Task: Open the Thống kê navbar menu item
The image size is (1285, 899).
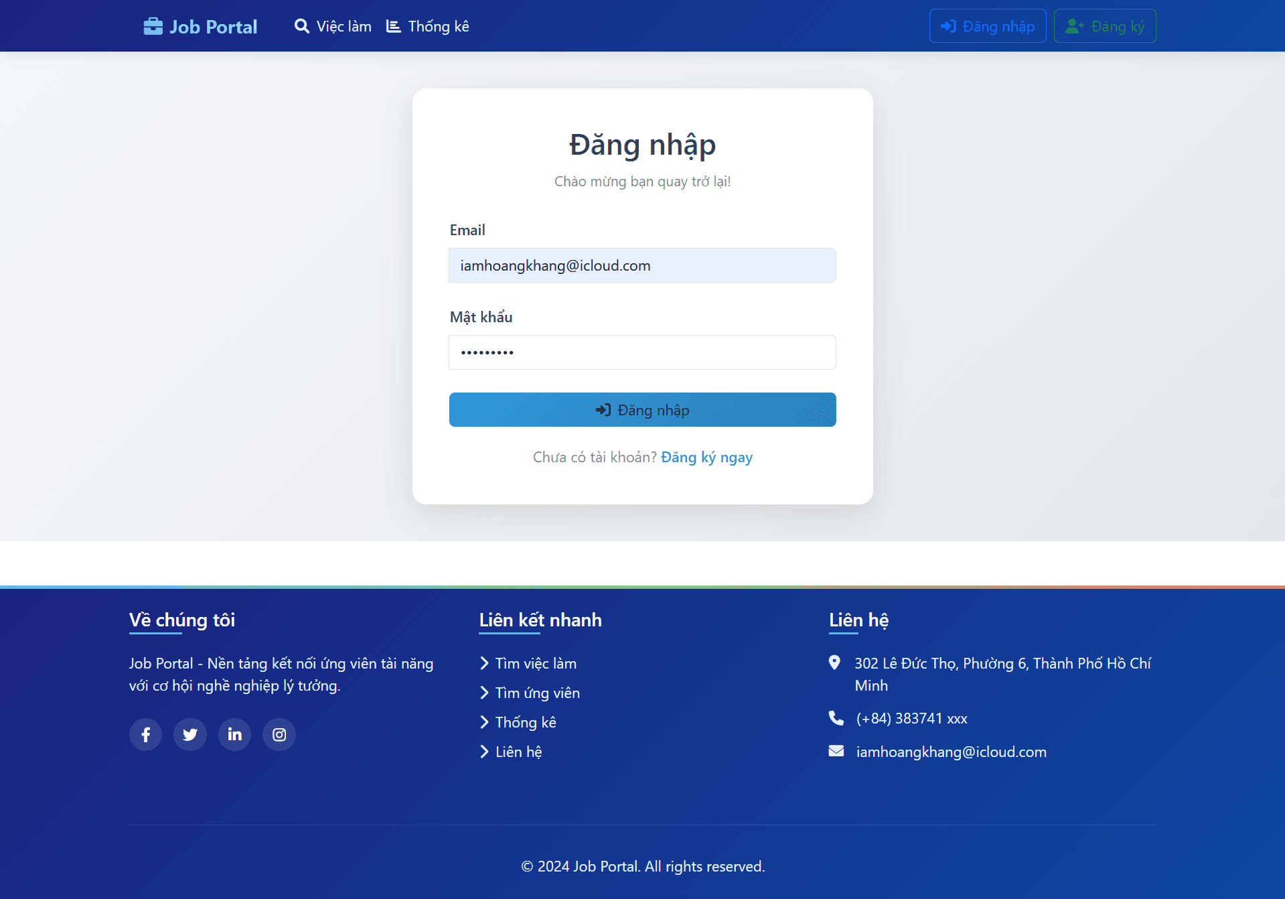Action: tap(428, 26)
